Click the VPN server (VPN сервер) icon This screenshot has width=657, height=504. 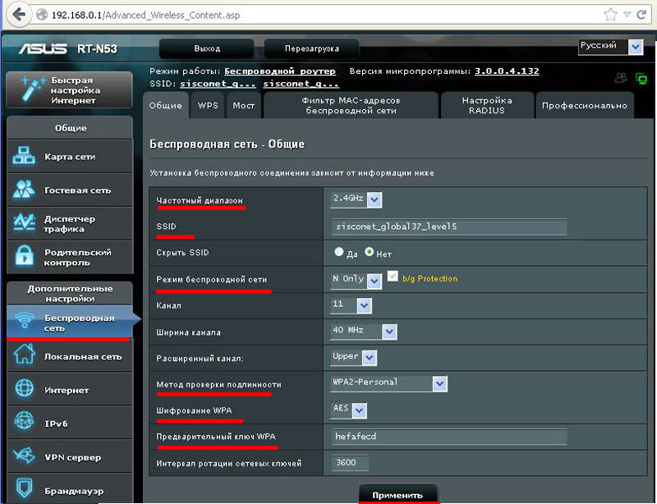click(x=25, y=456)
